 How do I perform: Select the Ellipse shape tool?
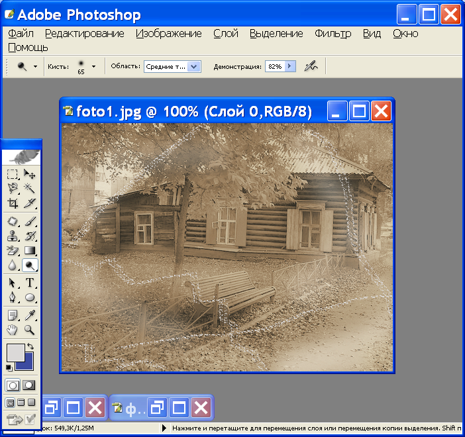point(30,297)
